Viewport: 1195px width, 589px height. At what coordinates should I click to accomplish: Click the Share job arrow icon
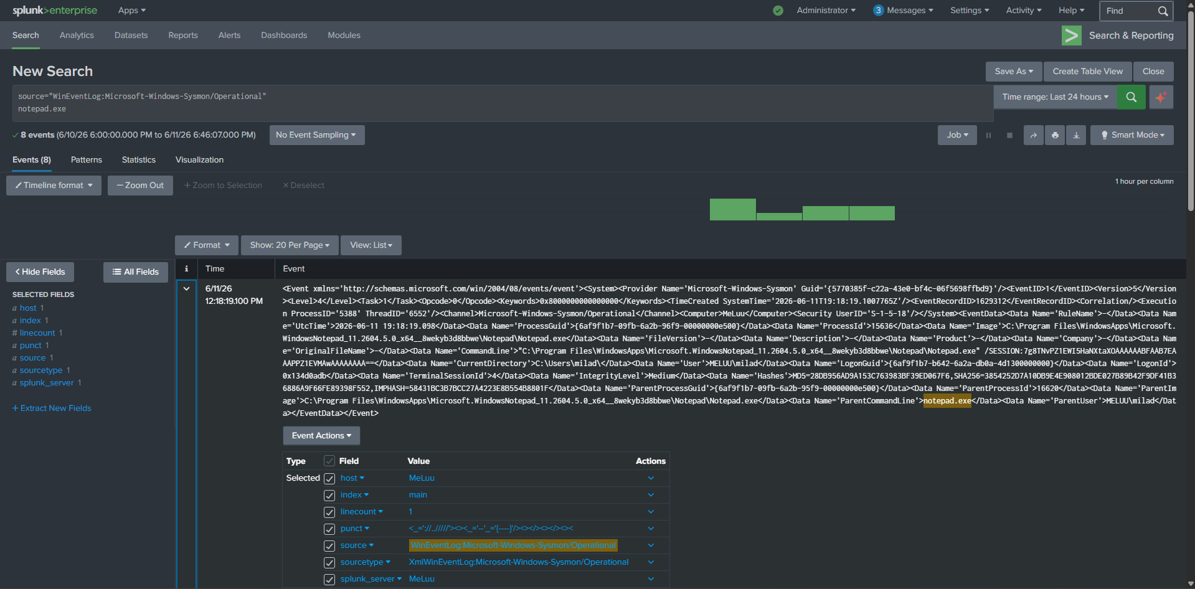(x=1034, y=135)
